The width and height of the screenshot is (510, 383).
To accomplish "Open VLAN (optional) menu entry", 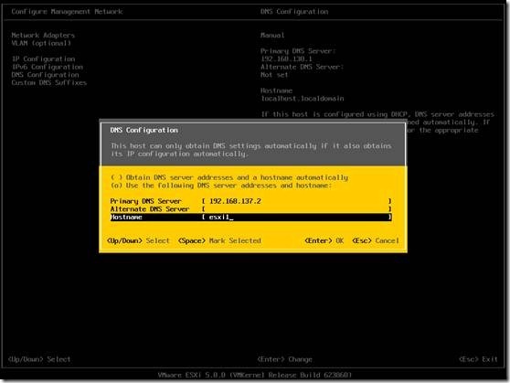I will click(x=41, y=43).
